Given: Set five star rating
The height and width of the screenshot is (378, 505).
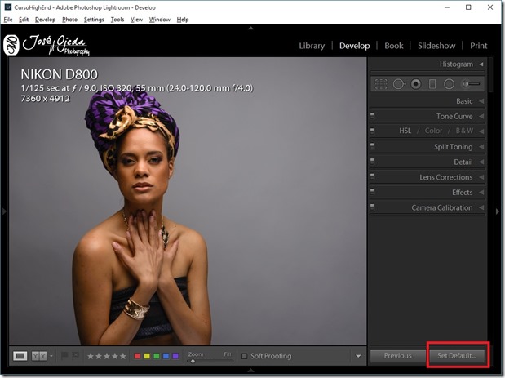Looking at the screenshot, I should coord(123,356).
